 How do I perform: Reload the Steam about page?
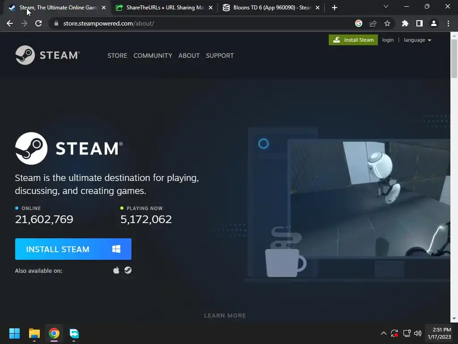point(38,23)
